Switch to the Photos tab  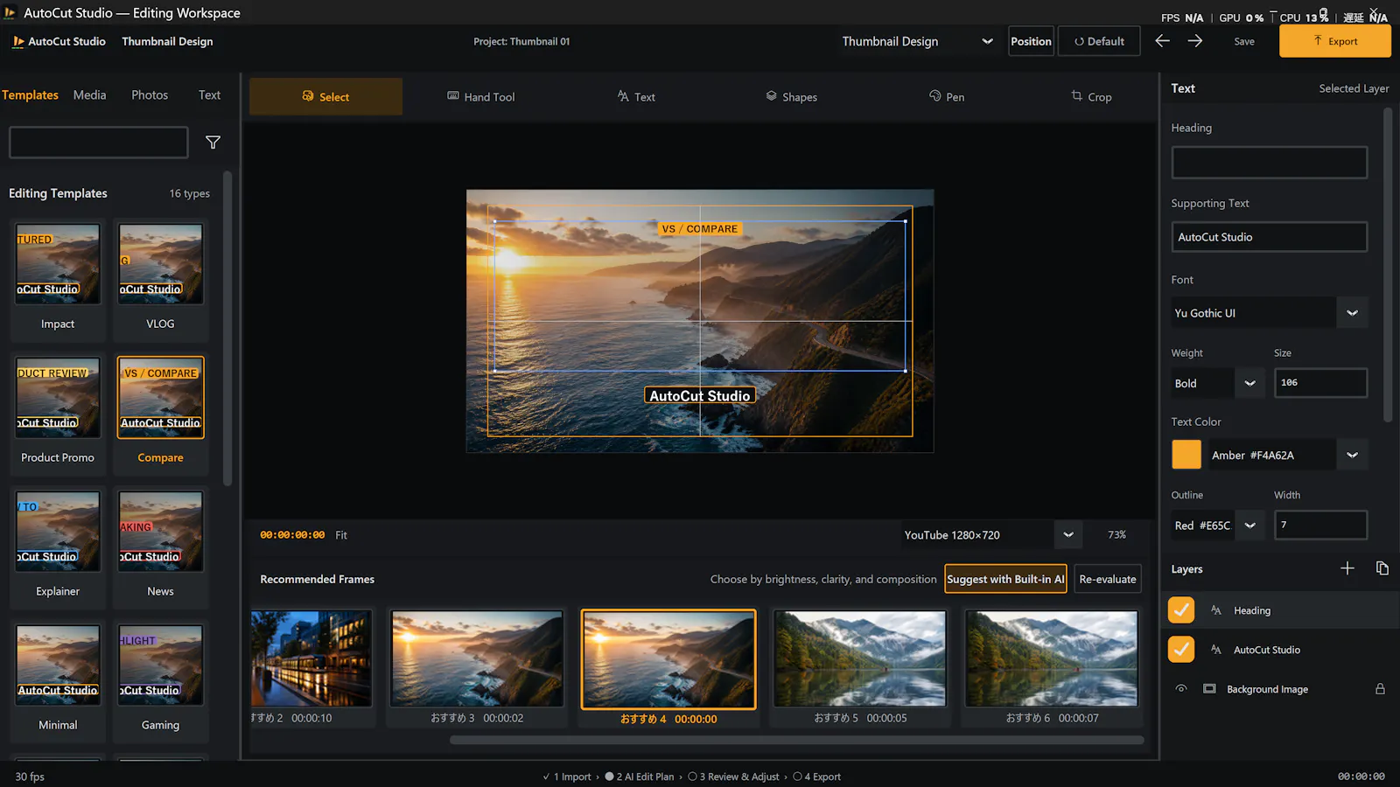tap(150, 94)
